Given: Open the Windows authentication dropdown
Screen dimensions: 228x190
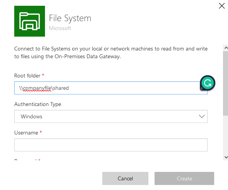Looking at the screenshot, I should click(111, 116).
